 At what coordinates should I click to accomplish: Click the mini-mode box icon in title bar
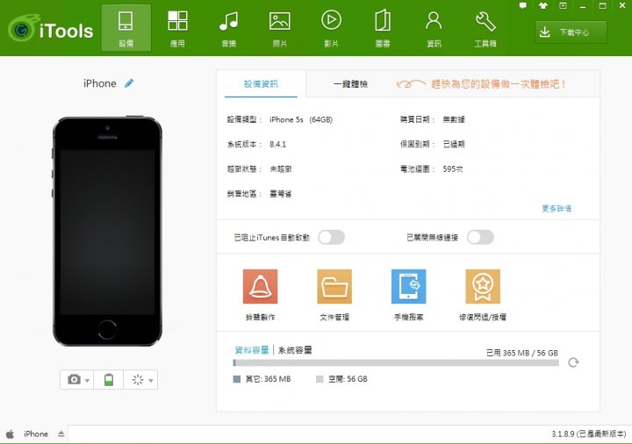tap(563, 5)
